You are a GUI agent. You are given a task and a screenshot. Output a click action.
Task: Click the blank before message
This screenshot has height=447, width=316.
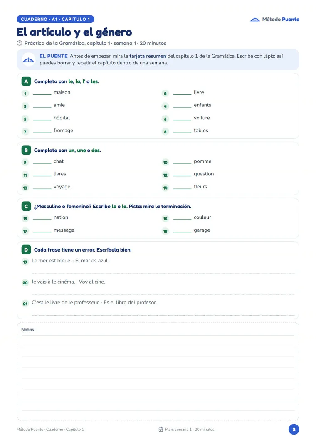(42, 231)
